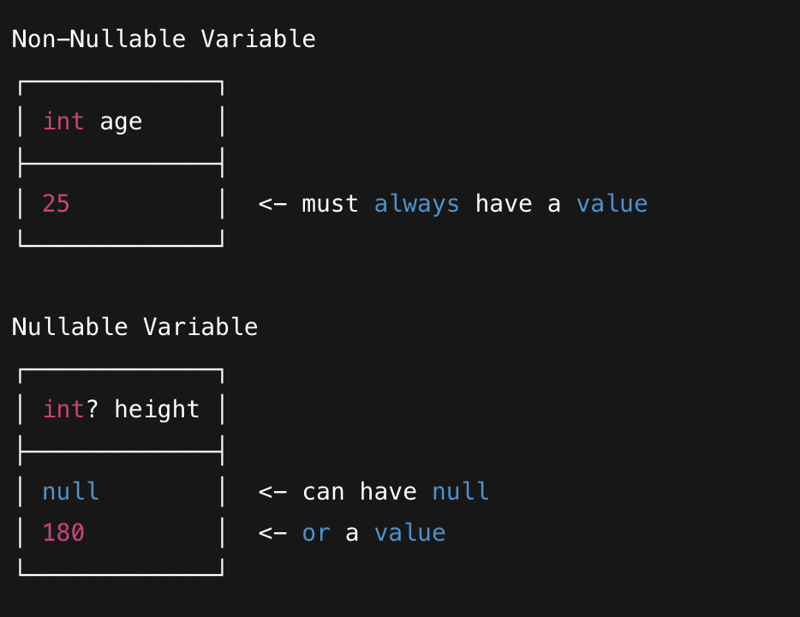Image resolution: width=800 pixels, height=617 pixels.
Task: Click the arrow before "can have null"
Action: pyautogui.click(x=272, y=492)
